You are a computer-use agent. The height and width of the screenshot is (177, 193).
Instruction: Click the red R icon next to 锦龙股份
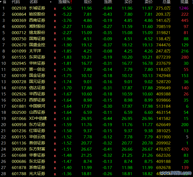[x=55, y=33]
